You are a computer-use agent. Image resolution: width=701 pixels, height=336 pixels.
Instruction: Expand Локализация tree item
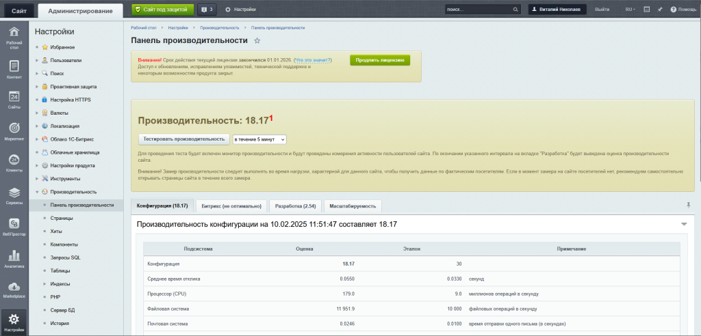pos(37,126)
